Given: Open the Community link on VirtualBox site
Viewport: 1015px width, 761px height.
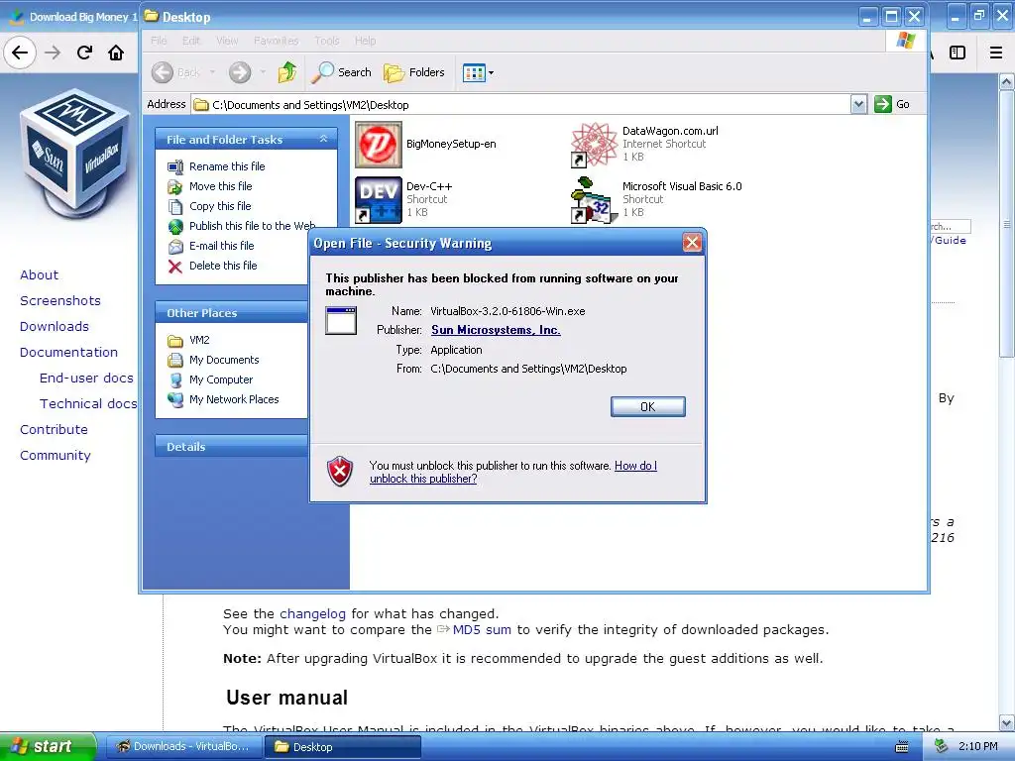Looking at the screenshot, I should [x=56, y=456].
